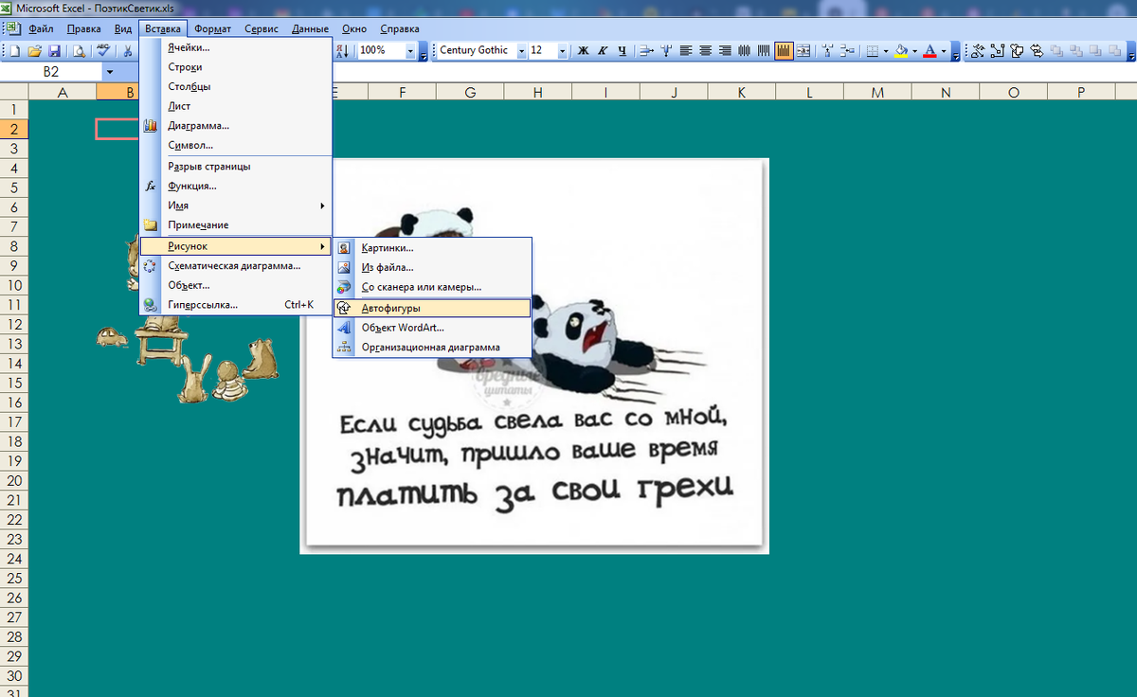Choose Объект WordArt...
This screenshot has height=697, width=1137.
click(x=432, y=328)
